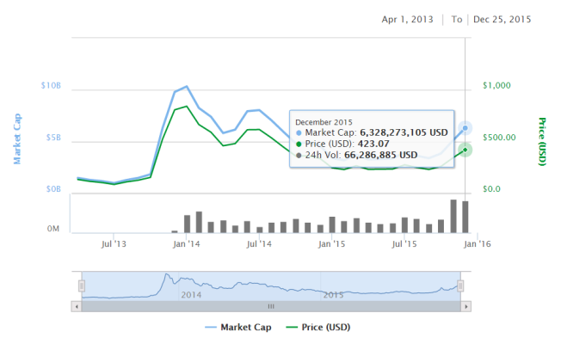Toggle the Price (USD) legend series
567x344 pixels.
coord(317,328)
